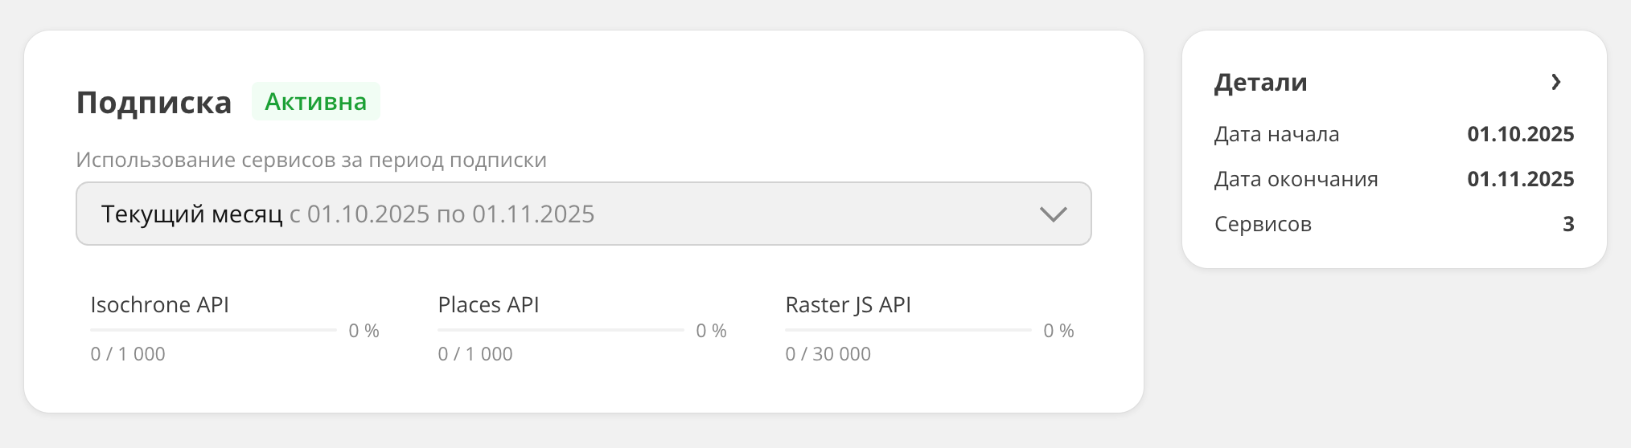Image resolution: width=1631 pixels, height=448 pixels.
Task: Click the end date value 01.11.2025
Action: [1520, 179]
